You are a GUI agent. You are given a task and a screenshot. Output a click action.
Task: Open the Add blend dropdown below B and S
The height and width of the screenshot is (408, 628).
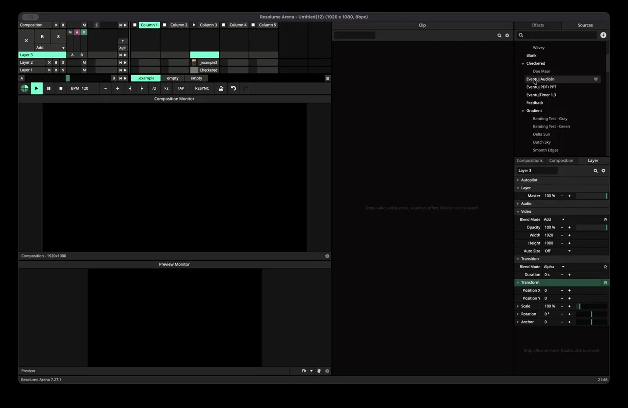point(50,48)
